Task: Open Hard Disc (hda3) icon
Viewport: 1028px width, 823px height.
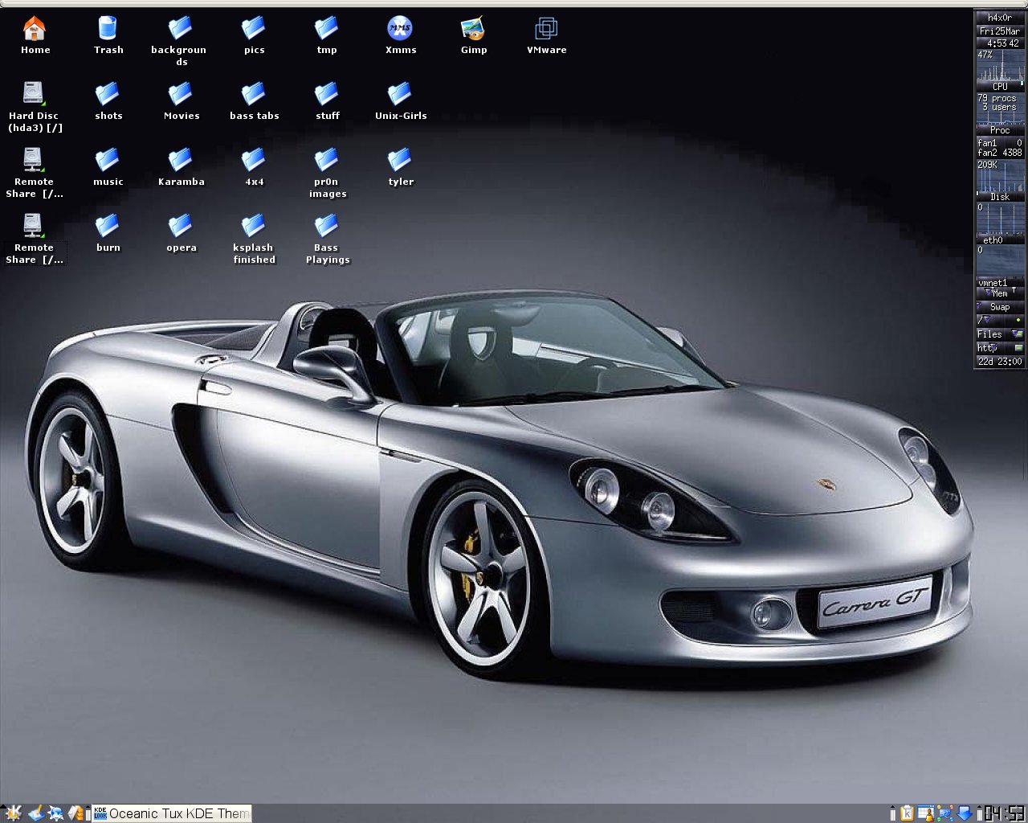Action: point(35,107)
